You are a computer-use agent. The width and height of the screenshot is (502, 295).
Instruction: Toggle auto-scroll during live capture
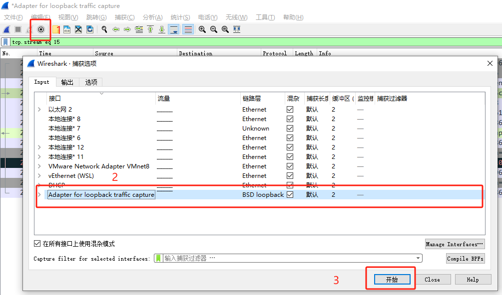(x=174, y=30)
